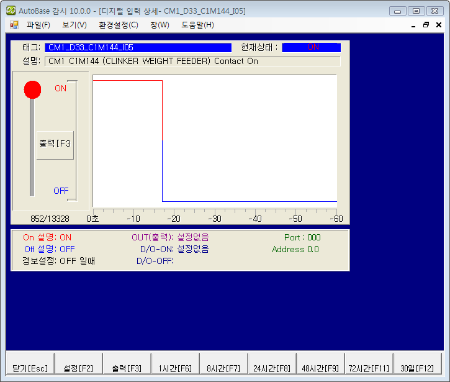Viewport: 450px width, 382px height.
Task: Click the blue OFF label by the lever
Action: (x=61, y=191)
